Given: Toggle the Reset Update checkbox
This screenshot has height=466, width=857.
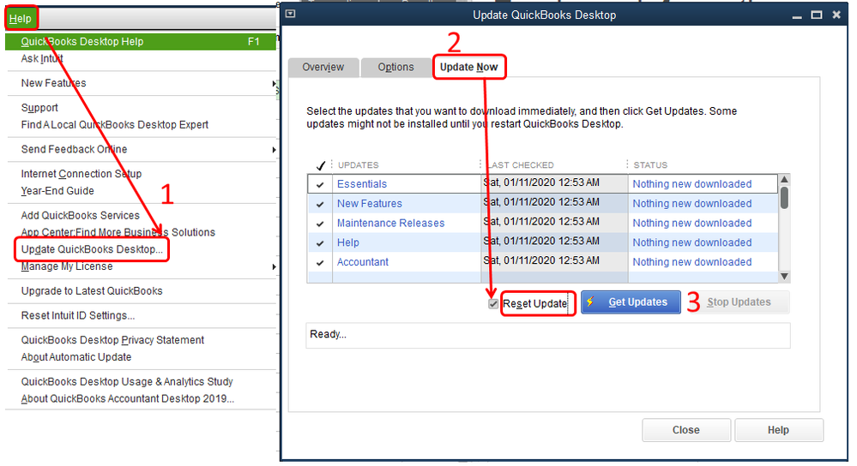Looking at the screenshot, I should [x=493, y=304].
